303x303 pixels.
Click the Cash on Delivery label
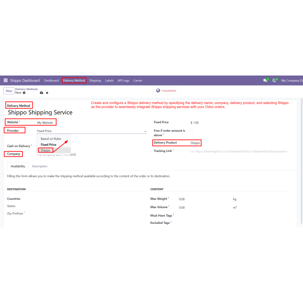pos(19,146)
